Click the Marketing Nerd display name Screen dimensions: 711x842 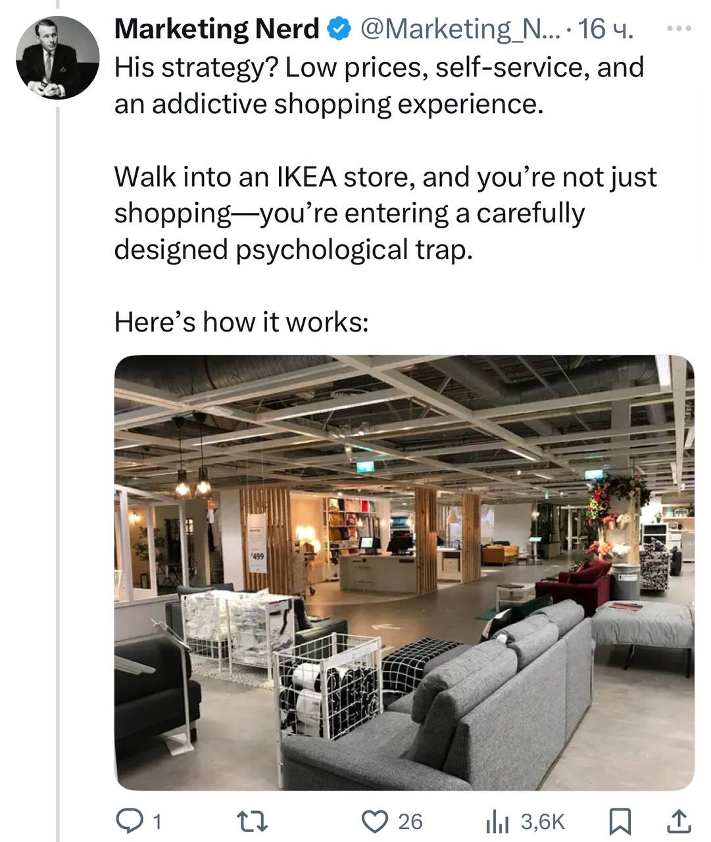click(216, 30)
